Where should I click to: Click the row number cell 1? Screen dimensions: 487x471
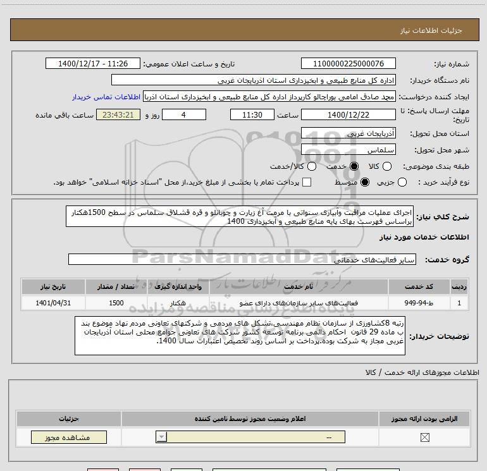coord(459,303)
